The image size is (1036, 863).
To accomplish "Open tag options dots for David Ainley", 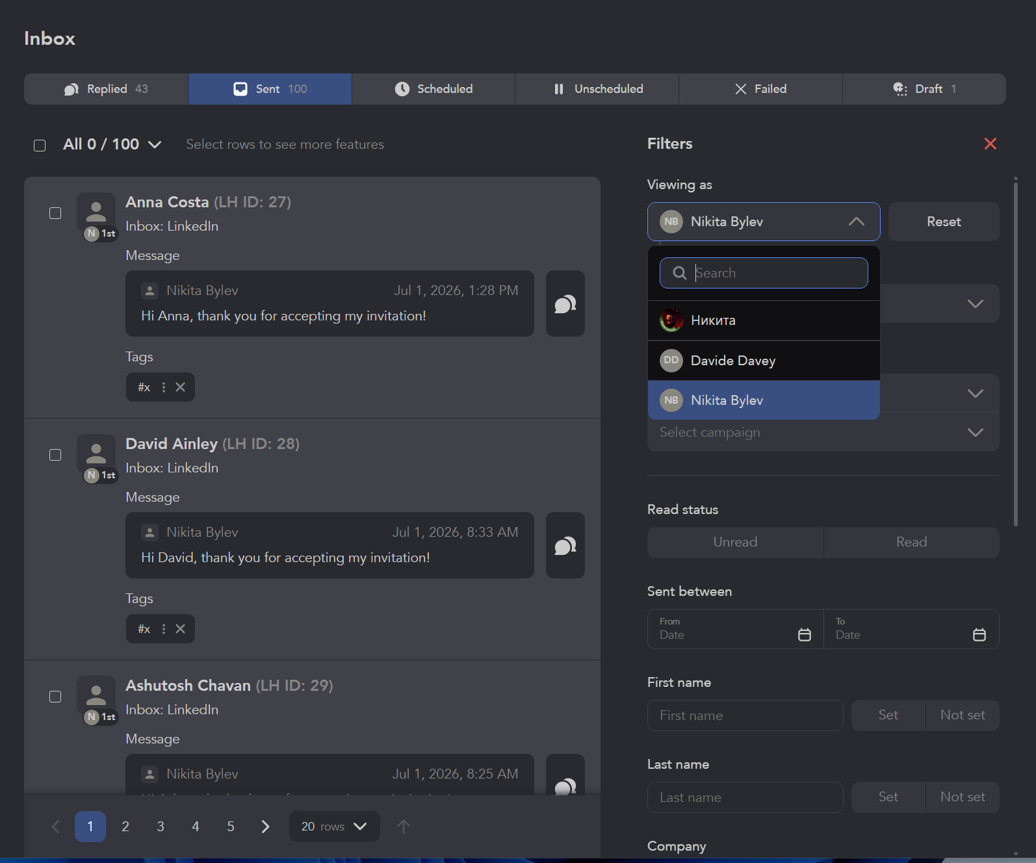I will click(164, 629).
